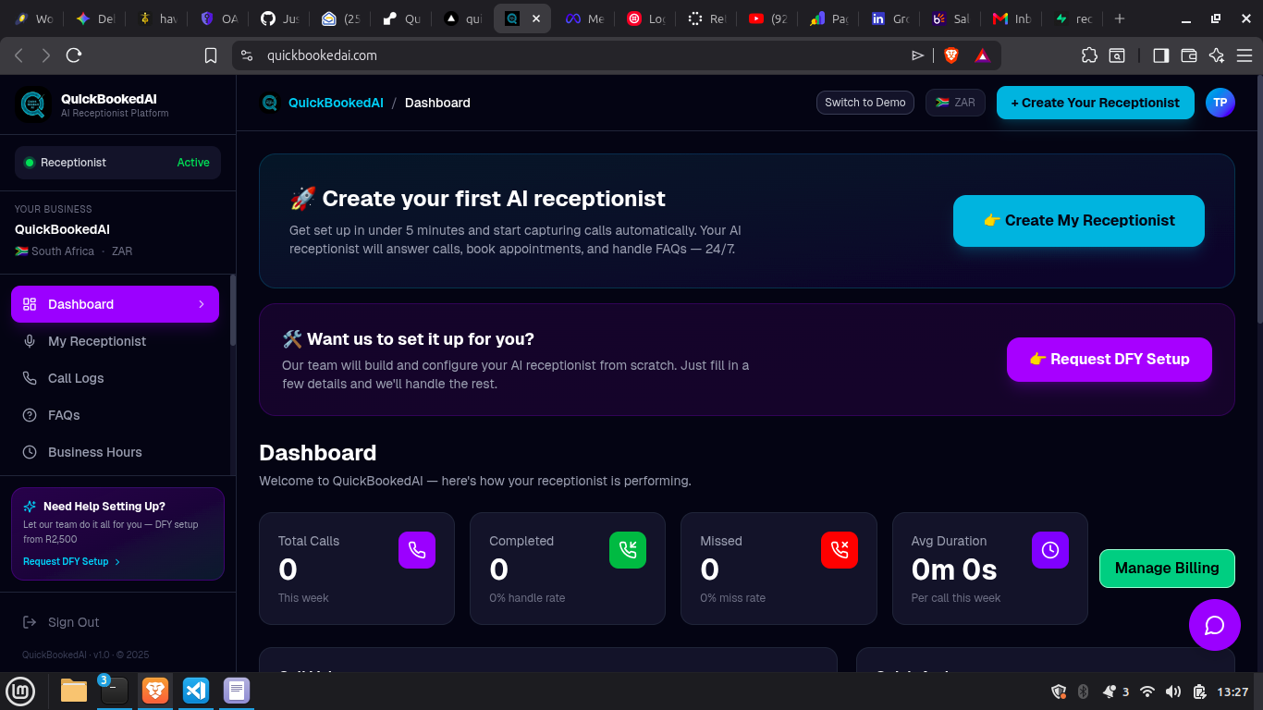The height and width of the screenshot is (710, 1263).
Task: Click the Manage Billing button
Action: click(x=1167, y=569)
